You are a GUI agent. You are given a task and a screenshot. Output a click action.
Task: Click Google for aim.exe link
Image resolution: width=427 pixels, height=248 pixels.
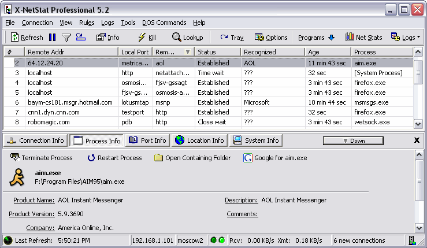275,158
